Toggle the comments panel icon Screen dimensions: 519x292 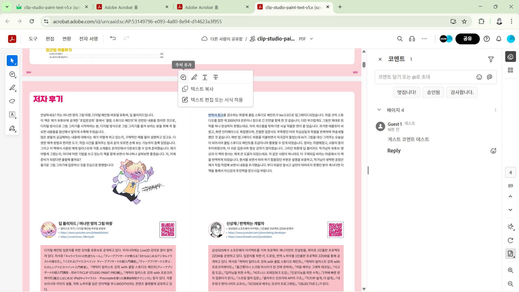click(x=510, y=57)
